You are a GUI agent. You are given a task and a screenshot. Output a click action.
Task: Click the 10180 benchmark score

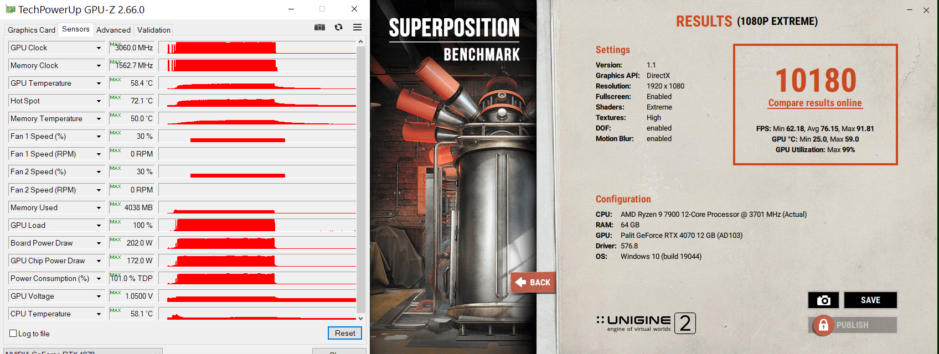[x=816, y=81]
